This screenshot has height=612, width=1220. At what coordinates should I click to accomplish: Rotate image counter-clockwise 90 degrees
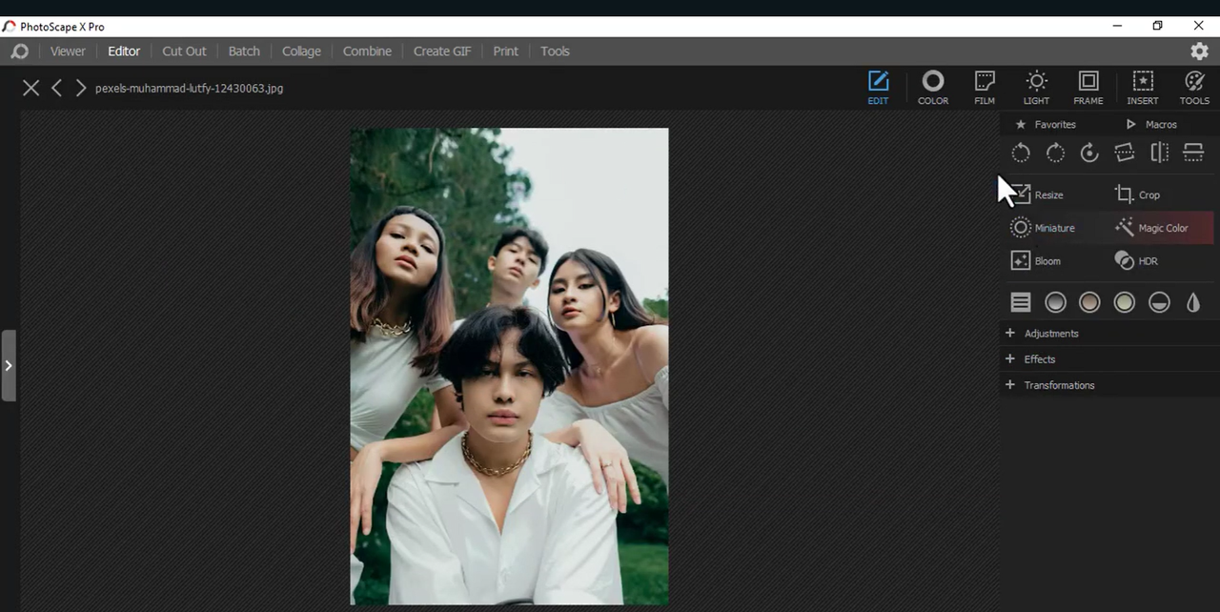tap(1021, 153)
